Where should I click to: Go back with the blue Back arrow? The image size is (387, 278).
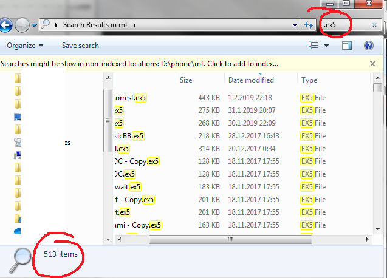click(x=5, y=25)
